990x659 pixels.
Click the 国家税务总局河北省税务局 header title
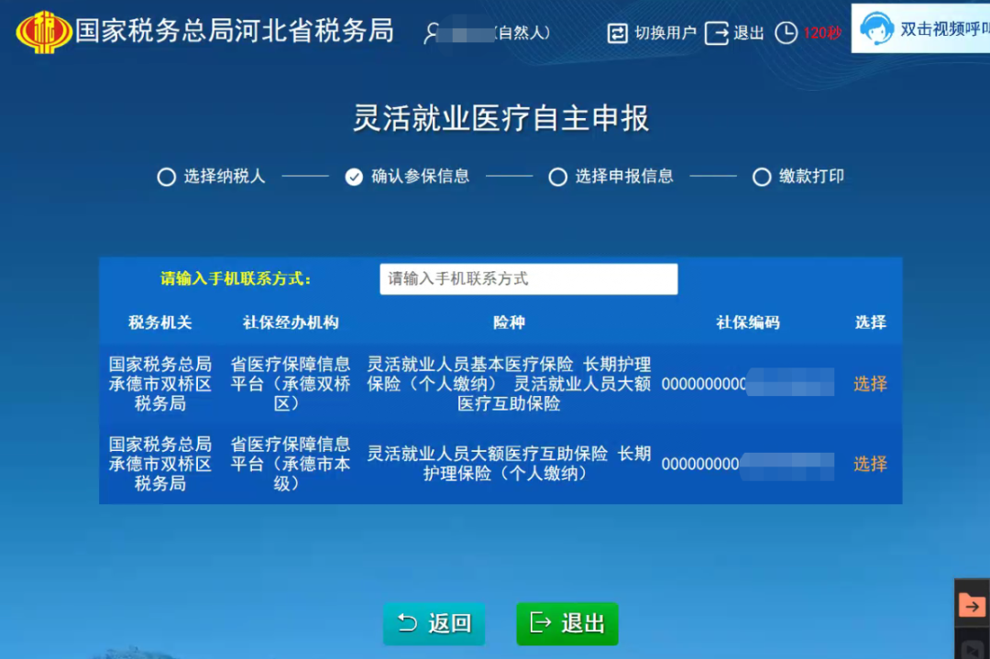[x=235, y=31]
